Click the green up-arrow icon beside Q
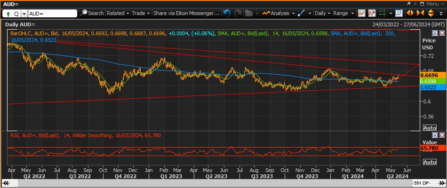Image resolution: width=447 pixels, height=188 pixels. click(8, 14)
